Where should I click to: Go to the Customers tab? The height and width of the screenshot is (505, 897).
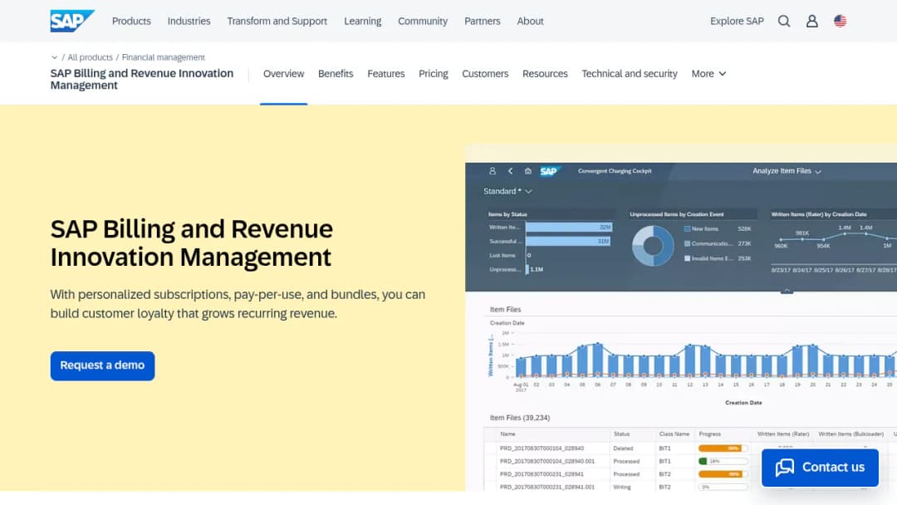485,74
